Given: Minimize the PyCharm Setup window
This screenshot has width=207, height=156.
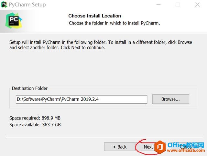Looking at the screenshot, I should 158,5.
